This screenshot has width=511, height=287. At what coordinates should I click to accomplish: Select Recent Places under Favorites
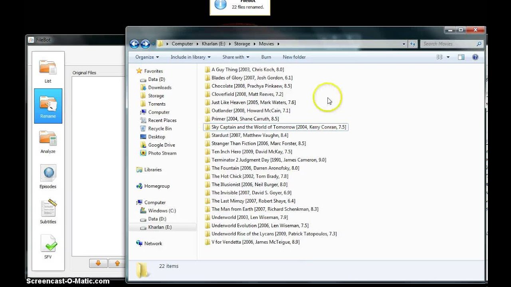click(x=162, y=120)
